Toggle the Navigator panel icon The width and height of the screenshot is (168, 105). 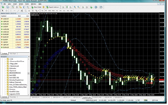point(20,7)
